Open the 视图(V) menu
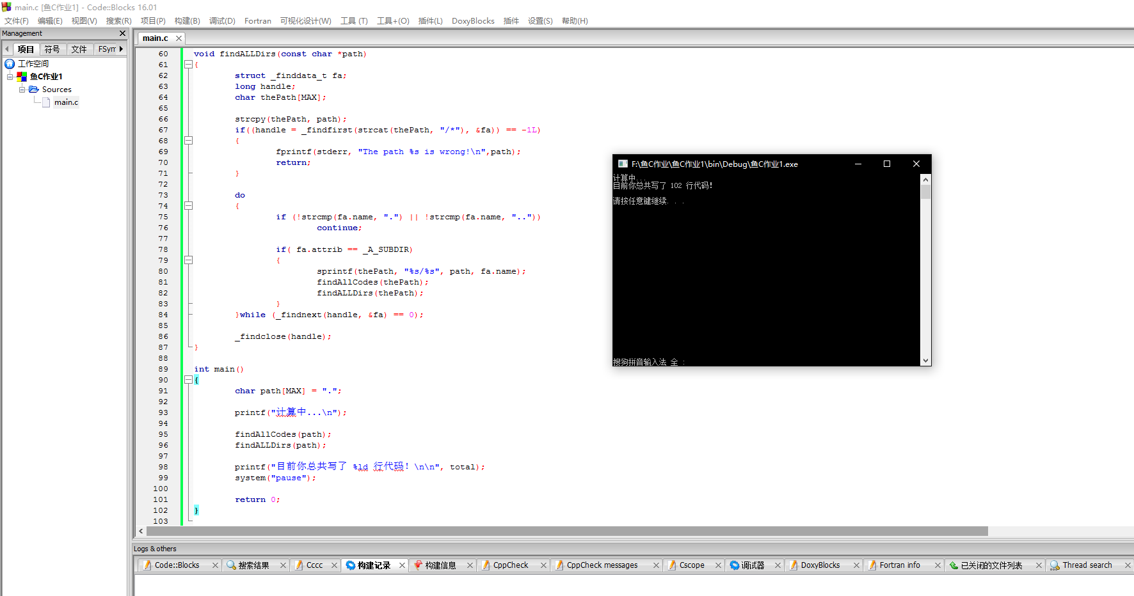Viewport: 1134px width, 596px height. [84, 21]
